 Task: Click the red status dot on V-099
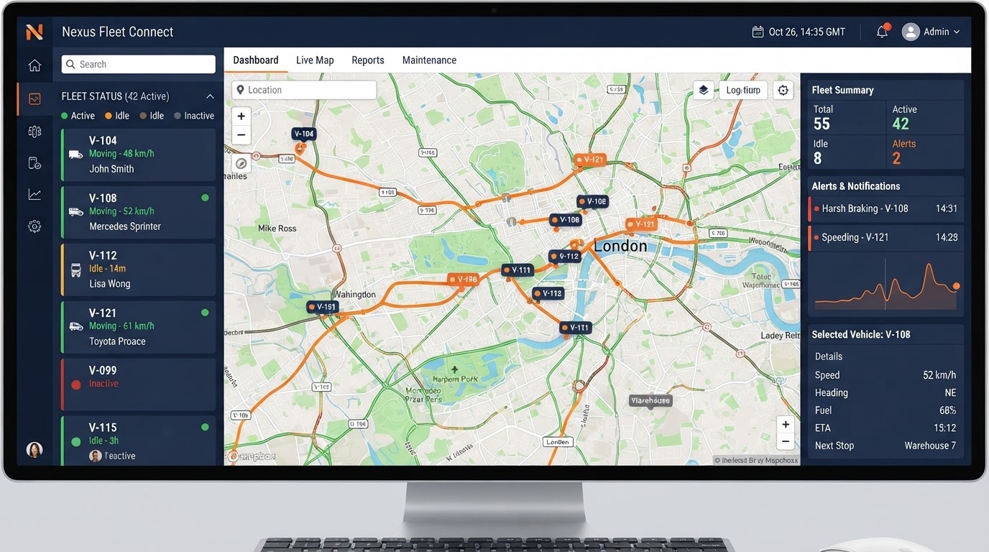(76, 385)
